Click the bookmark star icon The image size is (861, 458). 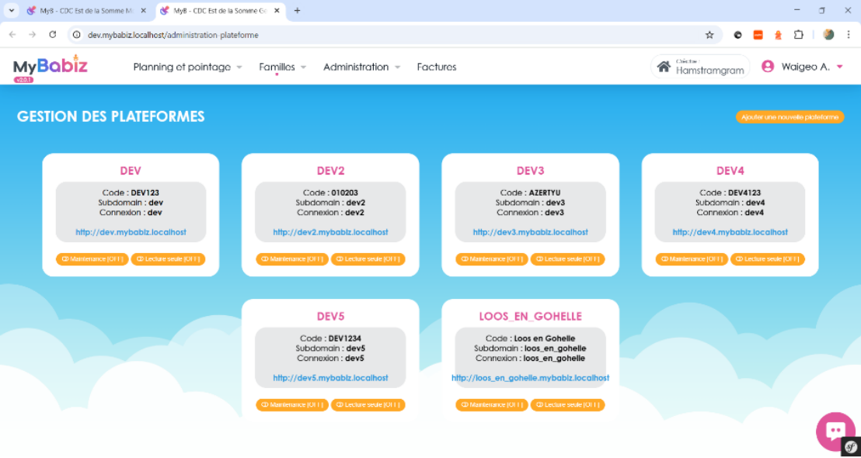[709, 35]
